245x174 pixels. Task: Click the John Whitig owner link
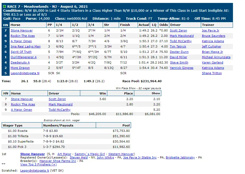(105, 157)
